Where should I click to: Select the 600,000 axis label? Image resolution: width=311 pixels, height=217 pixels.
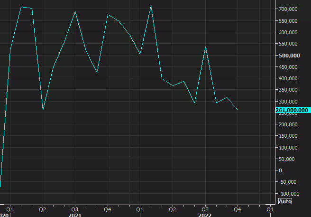(x=288, y=32)
